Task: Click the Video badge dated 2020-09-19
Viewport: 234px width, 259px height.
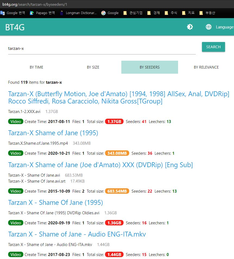Action: [x=16, y=223]
